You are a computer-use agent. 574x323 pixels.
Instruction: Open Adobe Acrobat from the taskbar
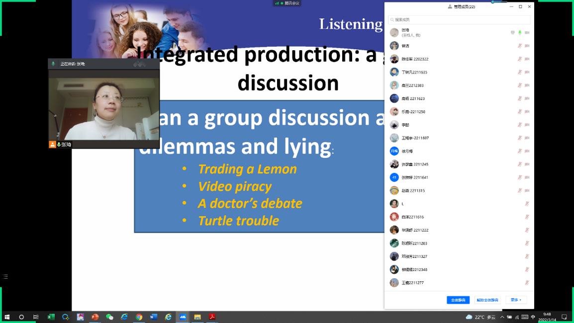[x=212, y=317]
